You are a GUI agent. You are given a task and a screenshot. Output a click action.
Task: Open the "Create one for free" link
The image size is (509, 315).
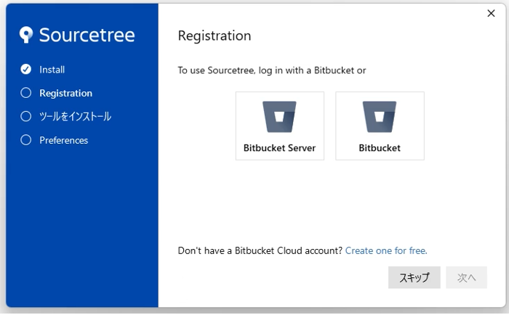(386, 250)
